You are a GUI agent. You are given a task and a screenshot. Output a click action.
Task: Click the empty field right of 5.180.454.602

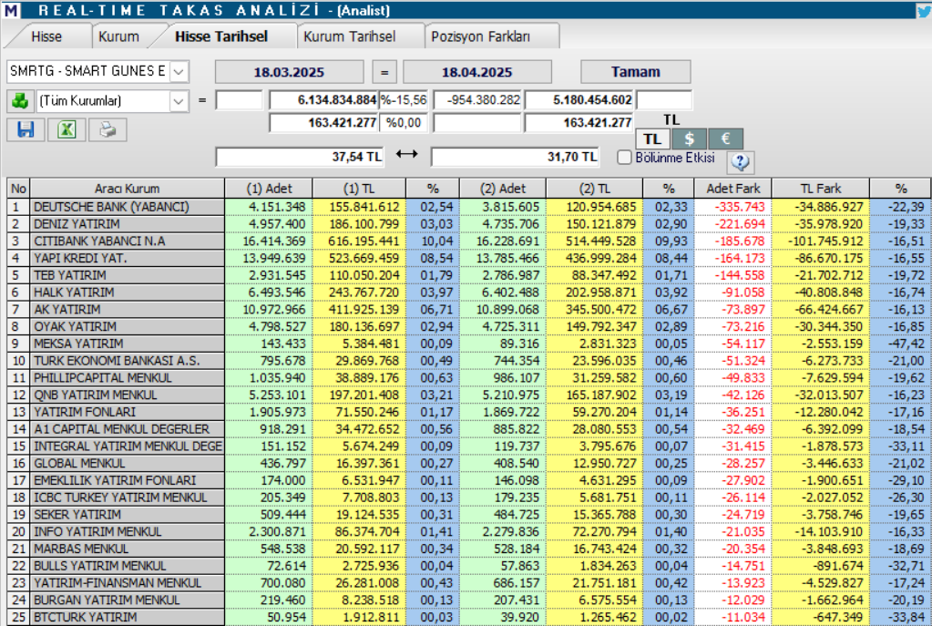[664, 100]
